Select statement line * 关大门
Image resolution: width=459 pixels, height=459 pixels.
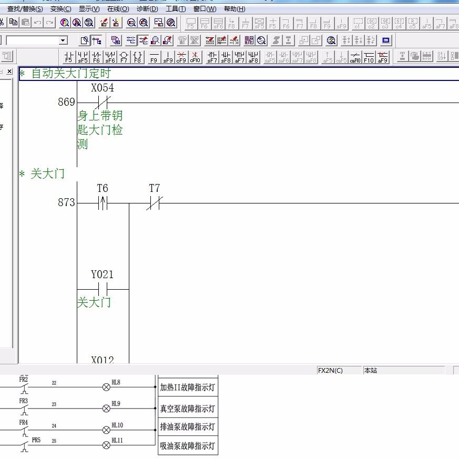(42, 174)
